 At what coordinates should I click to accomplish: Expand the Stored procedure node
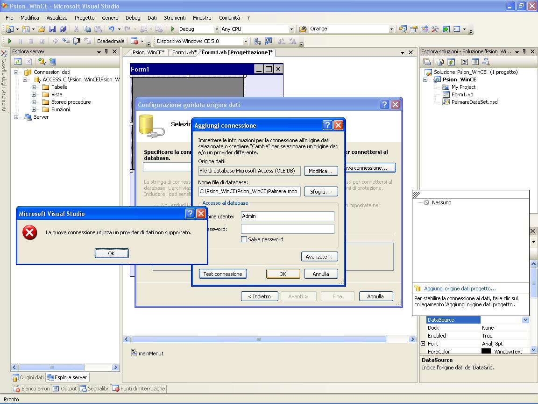click(x=34, y=102)
